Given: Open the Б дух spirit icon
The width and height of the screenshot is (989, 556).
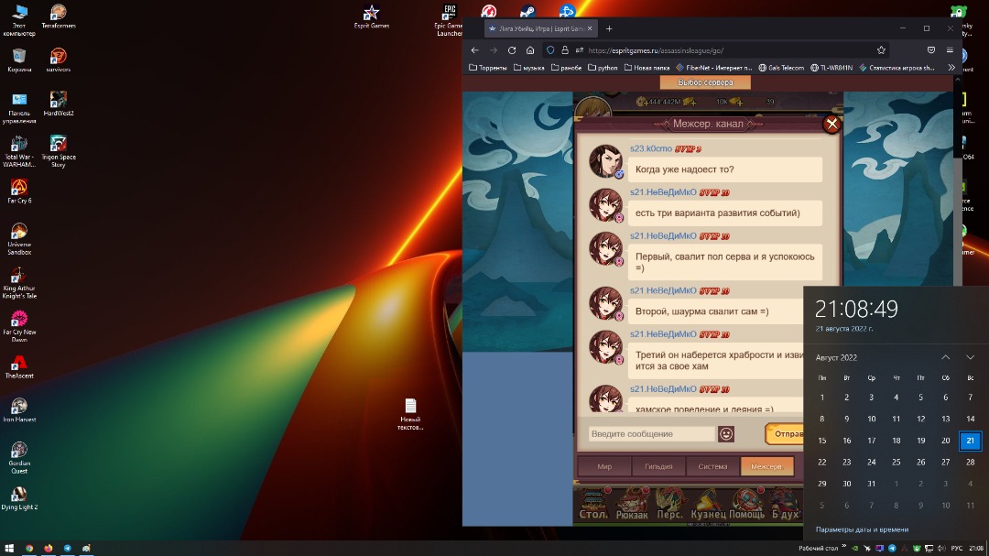Looking at the screenshot, I should pos(785,505).
